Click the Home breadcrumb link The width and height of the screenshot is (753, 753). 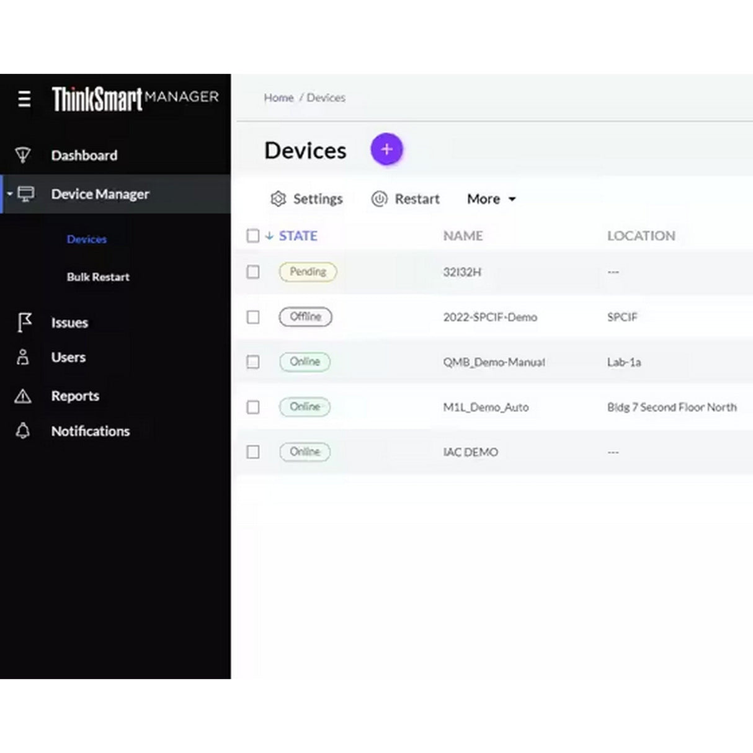[278, 97]
